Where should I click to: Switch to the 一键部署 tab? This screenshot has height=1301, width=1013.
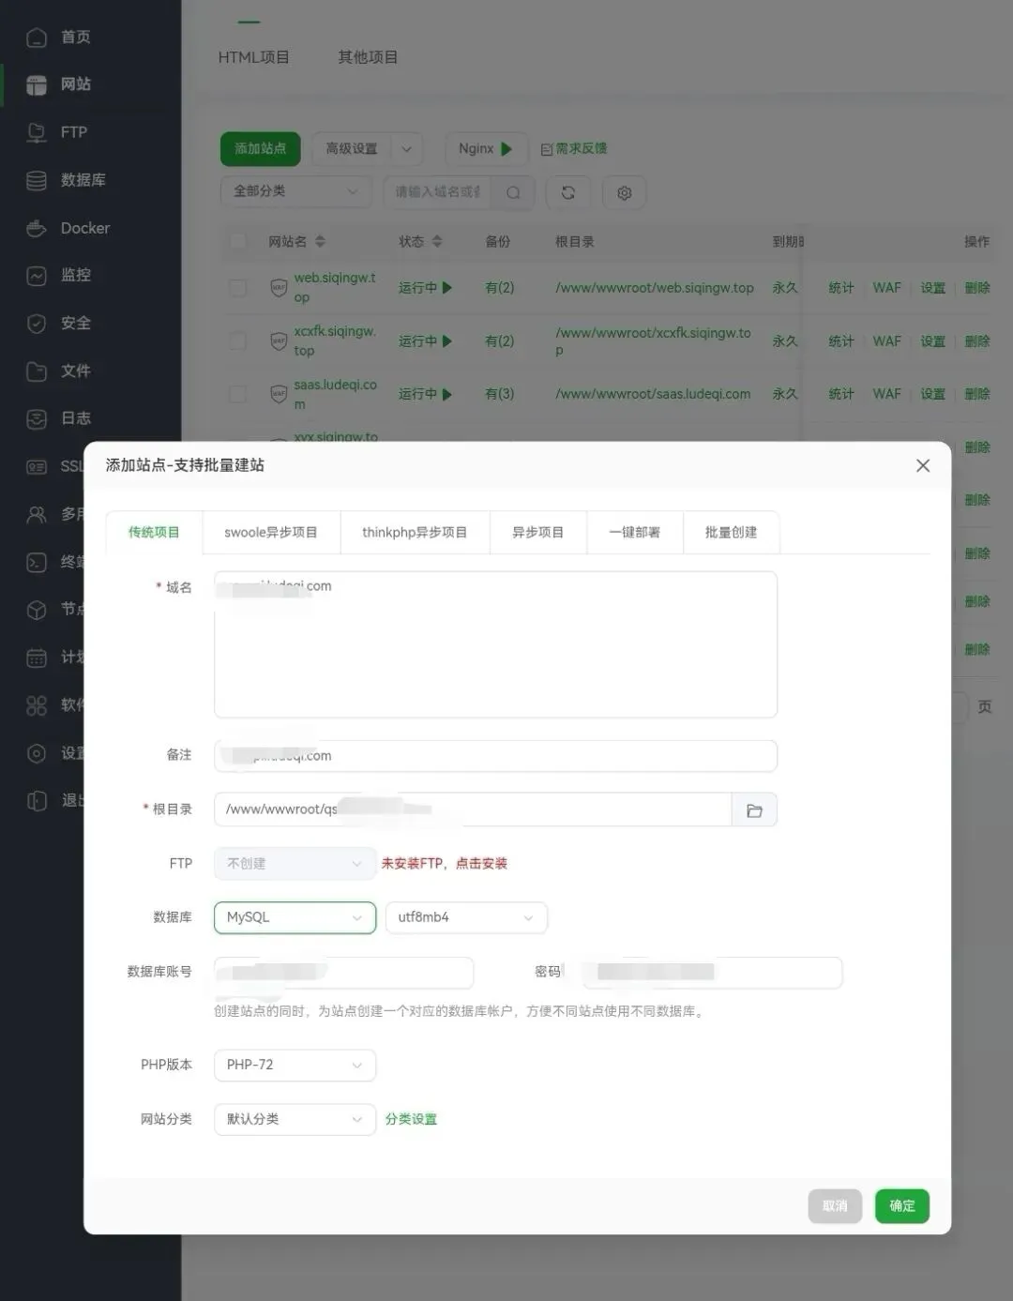click(635, 532)
